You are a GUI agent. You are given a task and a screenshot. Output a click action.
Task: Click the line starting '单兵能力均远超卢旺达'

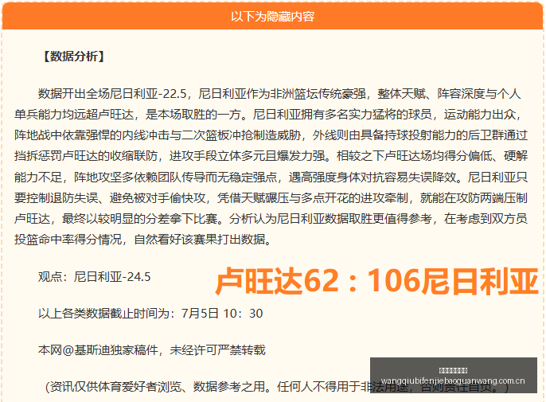click(268, 115)
